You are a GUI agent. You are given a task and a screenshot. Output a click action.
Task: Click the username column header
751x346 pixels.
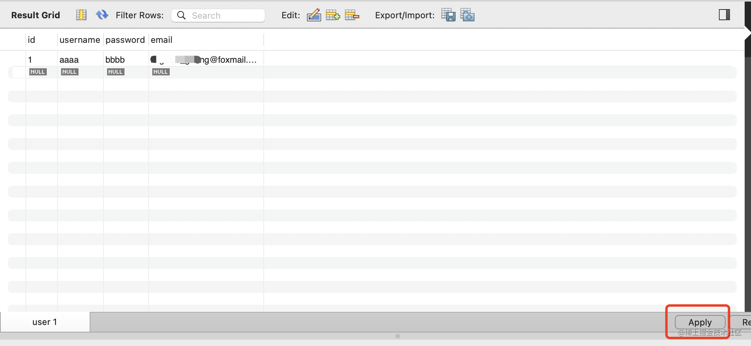point(80,40)
